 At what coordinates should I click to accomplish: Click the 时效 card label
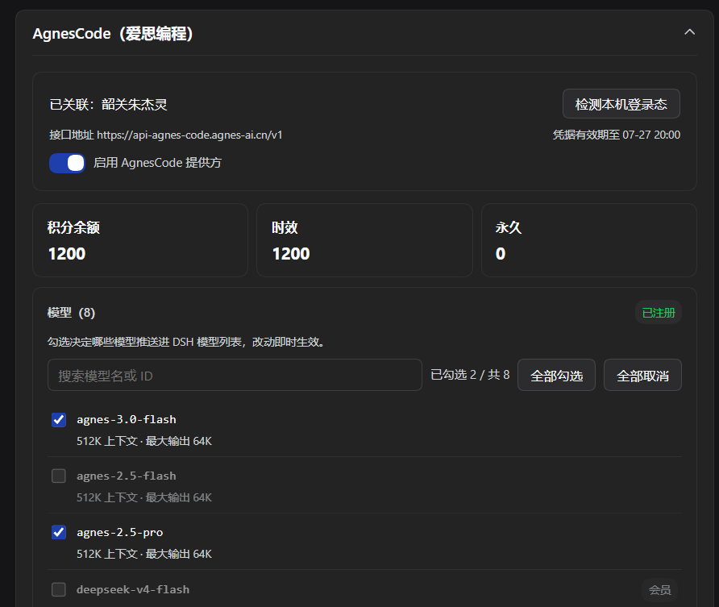pos(285,227)
